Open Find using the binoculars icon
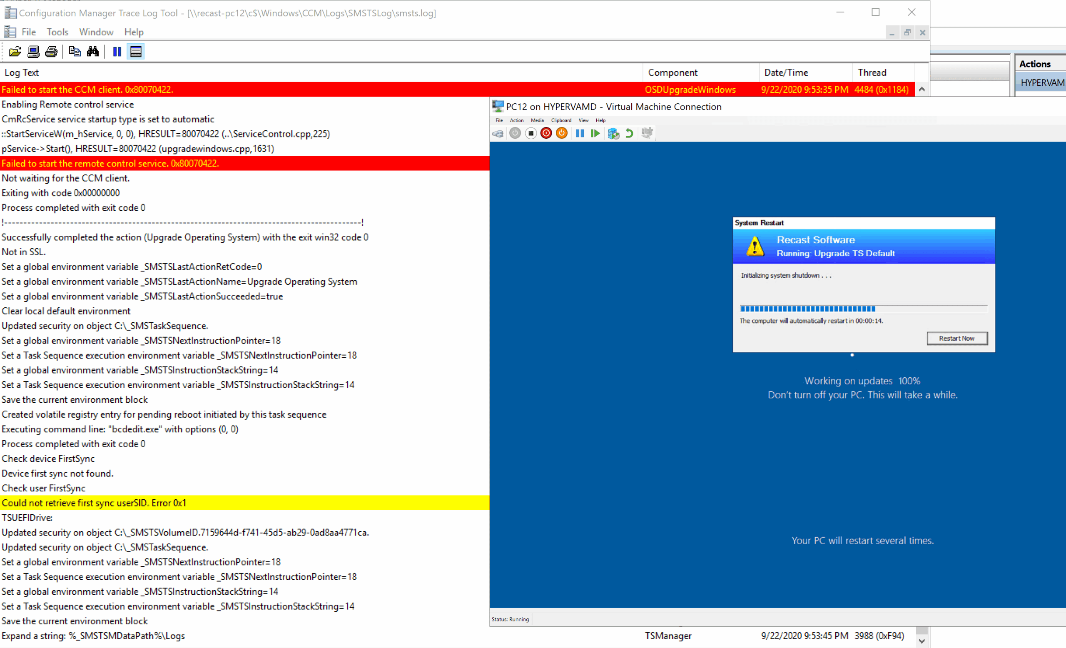This screenshot has width=1066, height=648. pos(92,52)
